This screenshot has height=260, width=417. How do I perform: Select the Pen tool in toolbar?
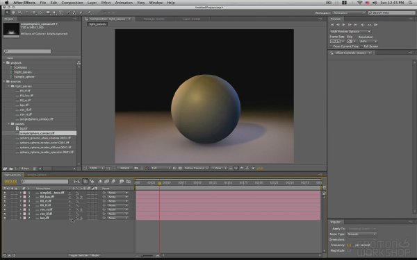coord(54,12)
